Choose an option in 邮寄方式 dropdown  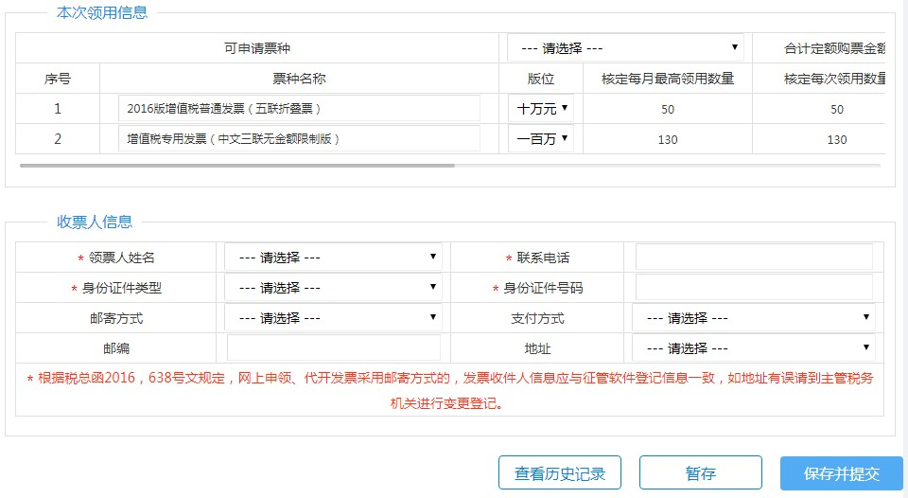334,317
